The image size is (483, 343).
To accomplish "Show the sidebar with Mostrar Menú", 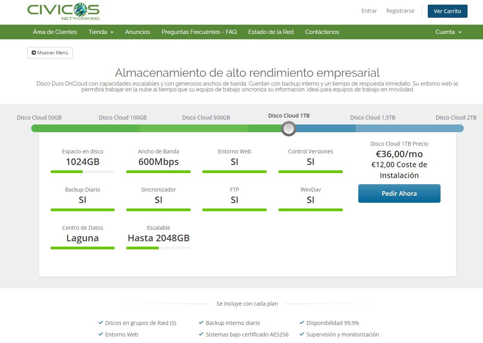I will pyautogui.click(x=50, y=53).
